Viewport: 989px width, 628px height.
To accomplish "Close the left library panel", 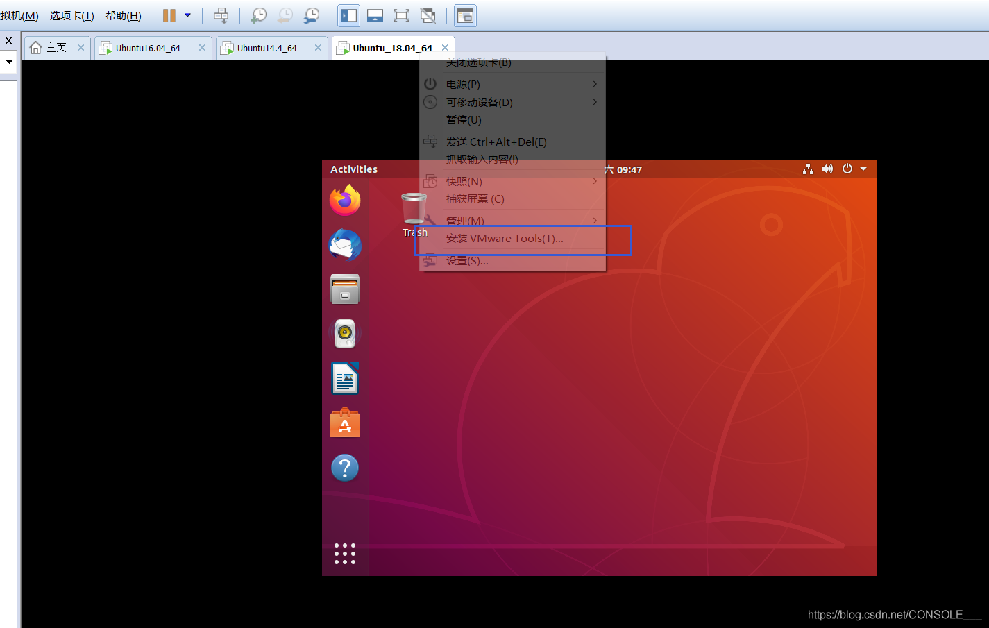I will pyautogui.click(x=8, y=41).
